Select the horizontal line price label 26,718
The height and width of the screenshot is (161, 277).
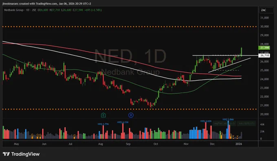(264, 55)
